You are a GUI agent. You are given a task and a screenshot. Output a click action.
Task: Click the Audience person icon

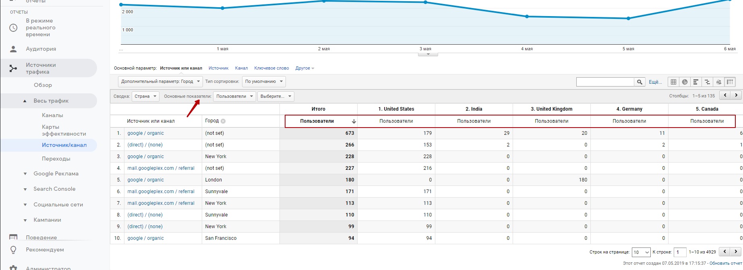(x=13, y=49)
